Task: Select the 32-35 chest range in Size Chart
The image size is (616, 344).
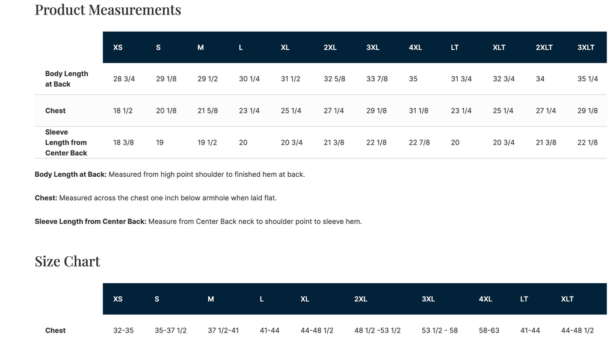Action: (123, 331)
